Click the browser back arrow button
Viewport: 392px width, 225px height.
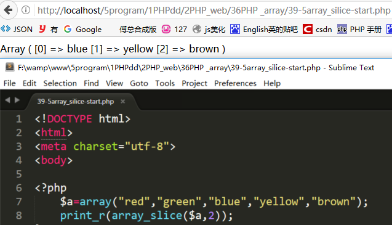point(8,10)
